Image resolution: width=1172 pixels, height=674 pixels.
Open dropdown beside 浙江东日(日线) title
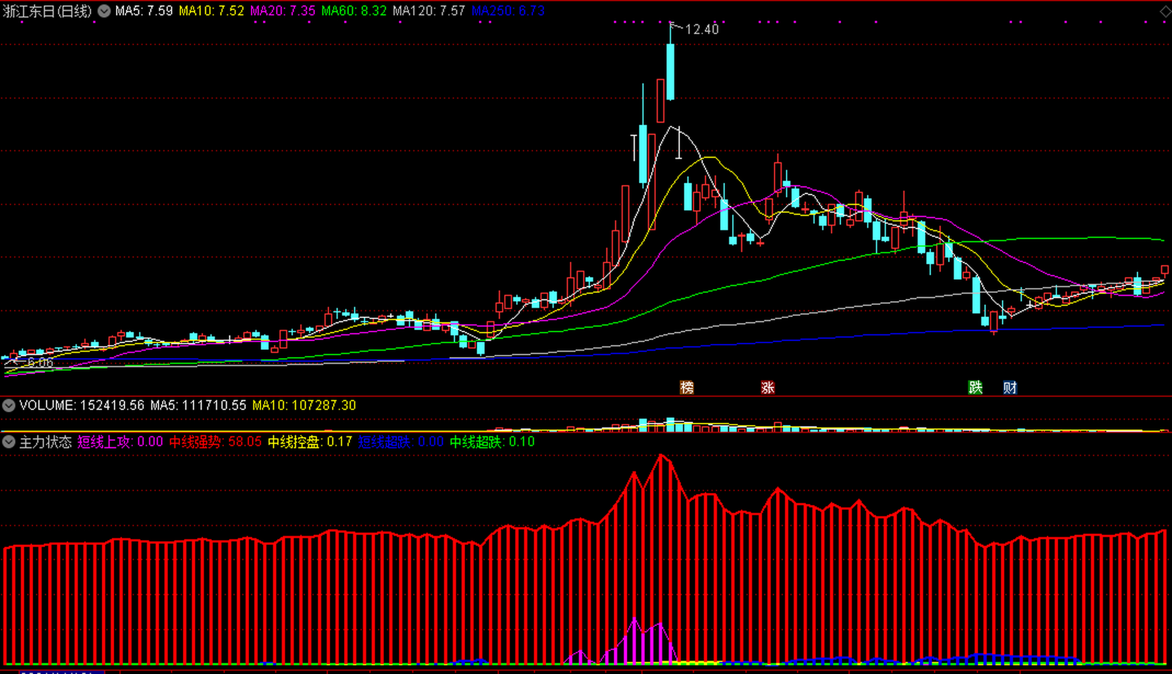coord(104,11)
